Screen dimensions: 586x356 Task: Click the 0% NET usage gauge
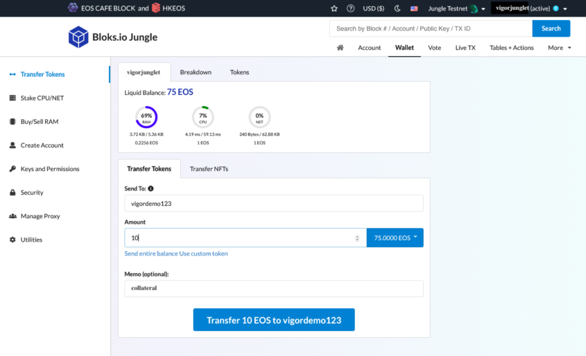pyautogui.click(x=259, y=117)
